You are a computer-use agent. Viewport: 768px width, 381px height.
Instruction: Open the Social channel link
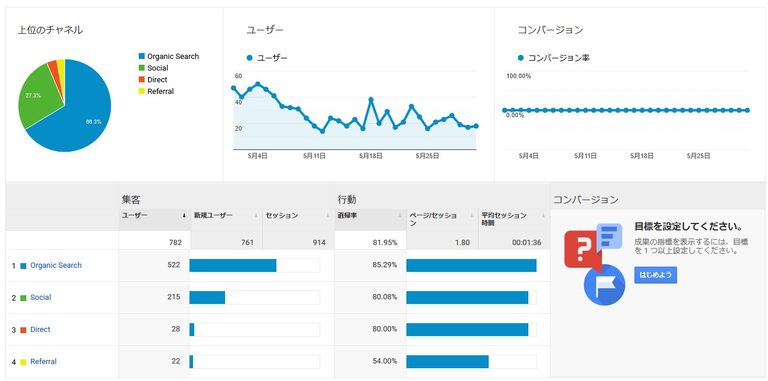[x=41, y=298]
